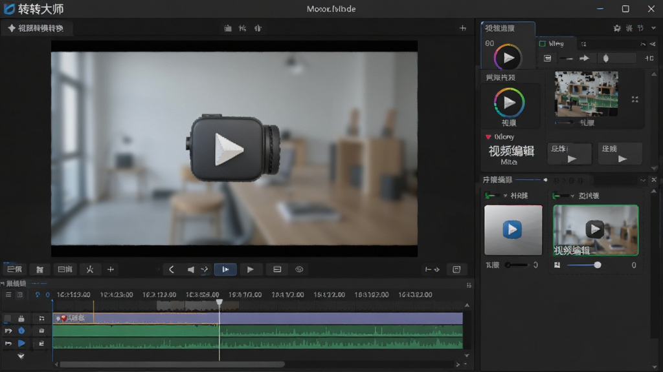
Task: Open settings with the gear icon in the right panel
Action: (x=617, y=28)
